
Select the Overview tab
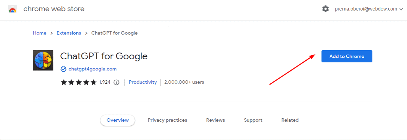point(118,120)
